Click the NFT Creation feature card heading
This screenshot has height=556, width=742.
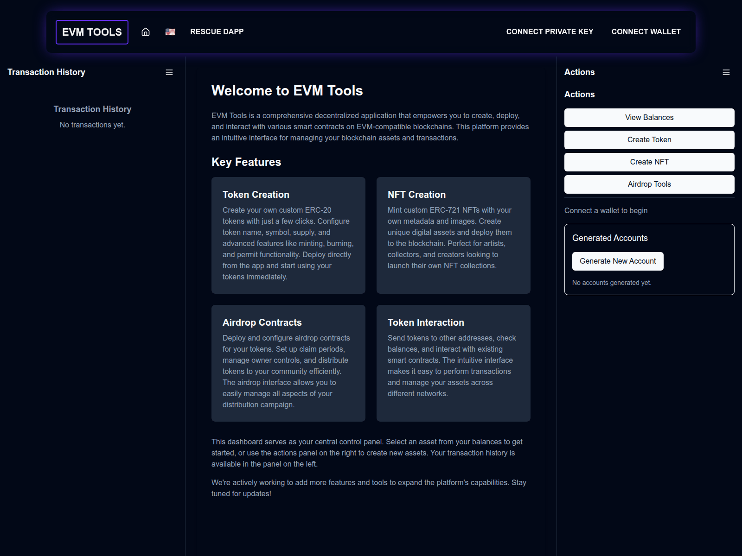416,195
